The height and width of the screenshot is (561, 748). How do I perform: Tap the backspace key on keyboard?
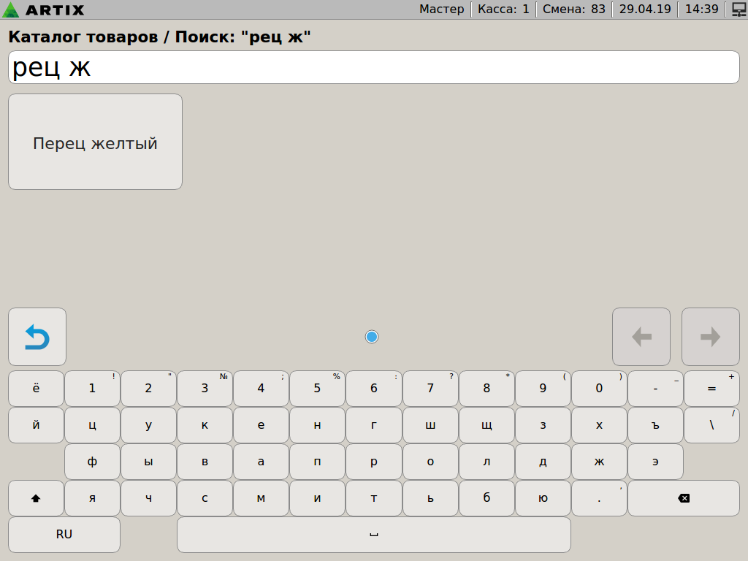[x=683, y=498]
